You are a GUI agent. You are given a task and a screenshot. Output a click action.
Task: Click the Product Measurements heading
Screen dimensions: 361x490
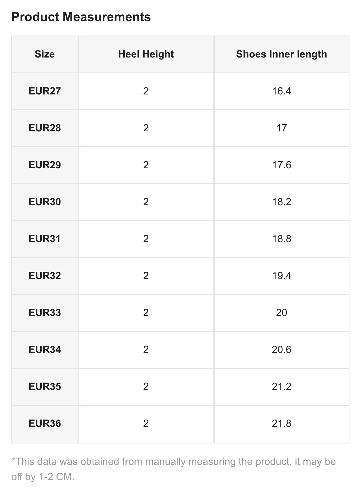coord(81,17)
